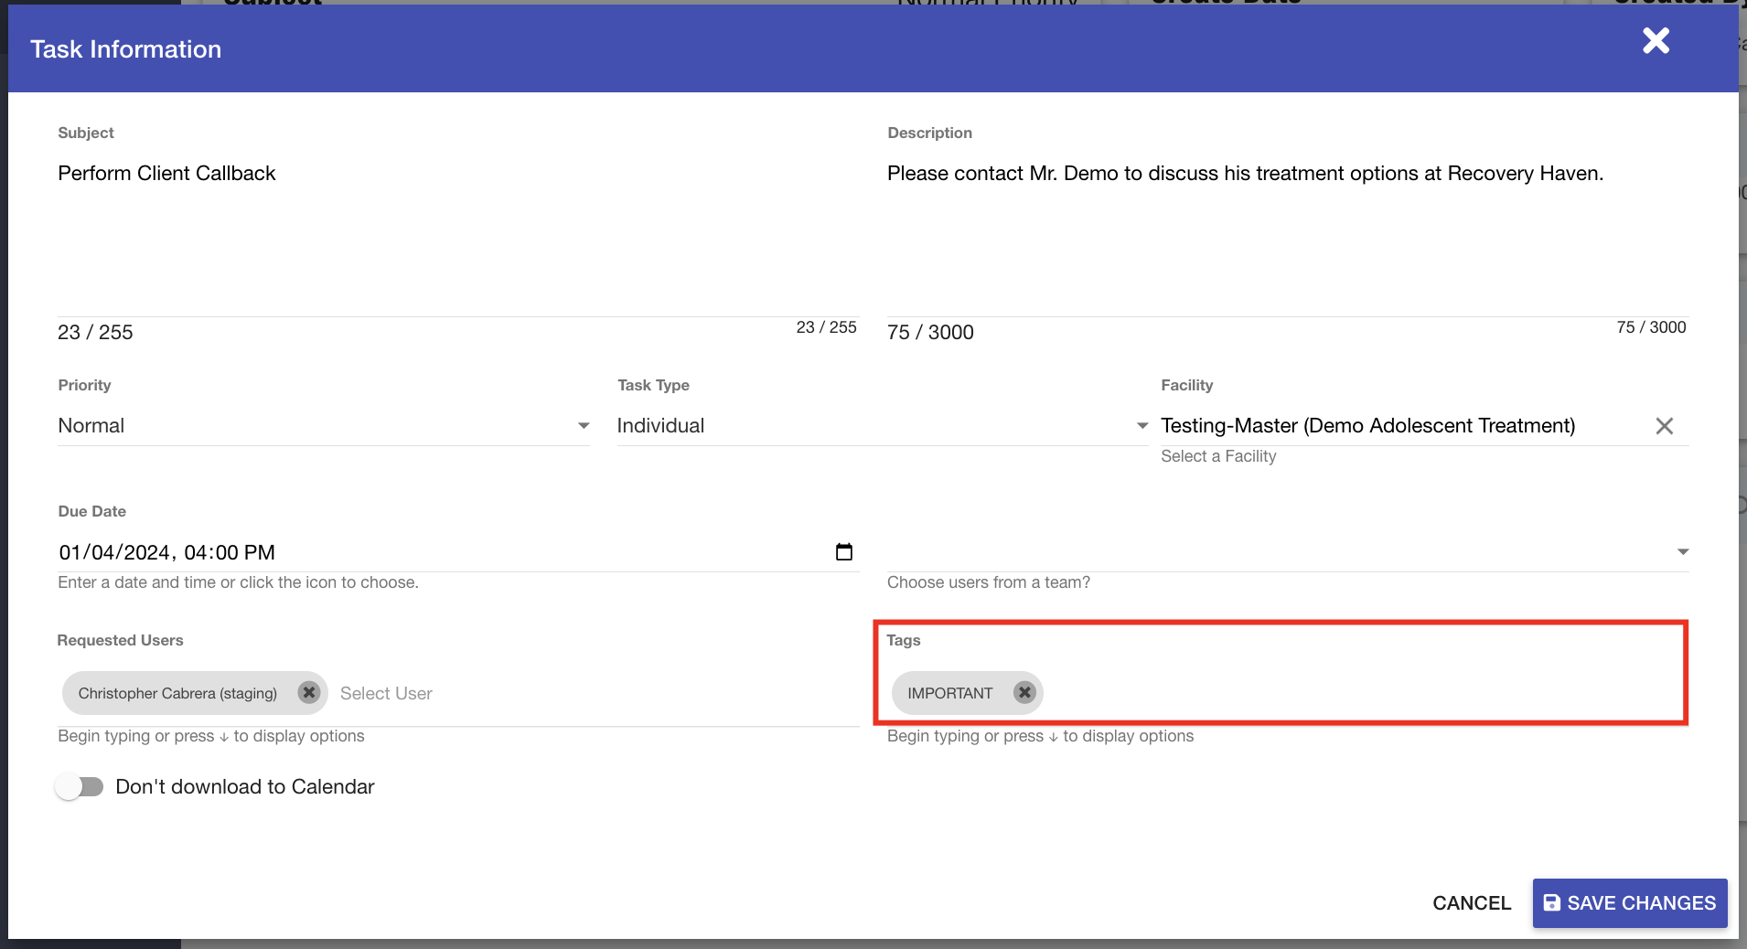Screen dimensions: 1747x949
Task: Select the IMPORTANT tag chip label
Action: pos(949,693)
